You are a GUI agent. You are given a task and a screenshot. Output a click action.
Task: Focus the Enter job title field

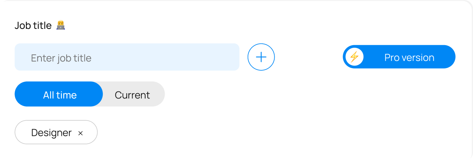pyautogui.click(x=127, y=58)
